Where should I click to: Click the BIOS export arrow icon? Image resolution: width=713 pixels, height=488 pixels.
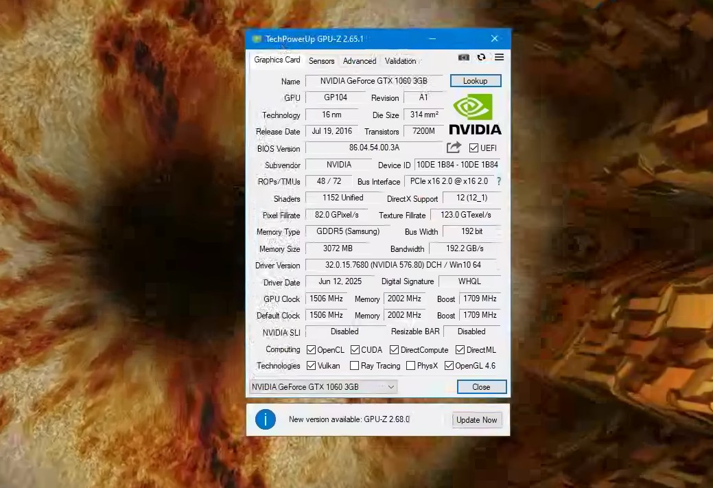[454, 147]
